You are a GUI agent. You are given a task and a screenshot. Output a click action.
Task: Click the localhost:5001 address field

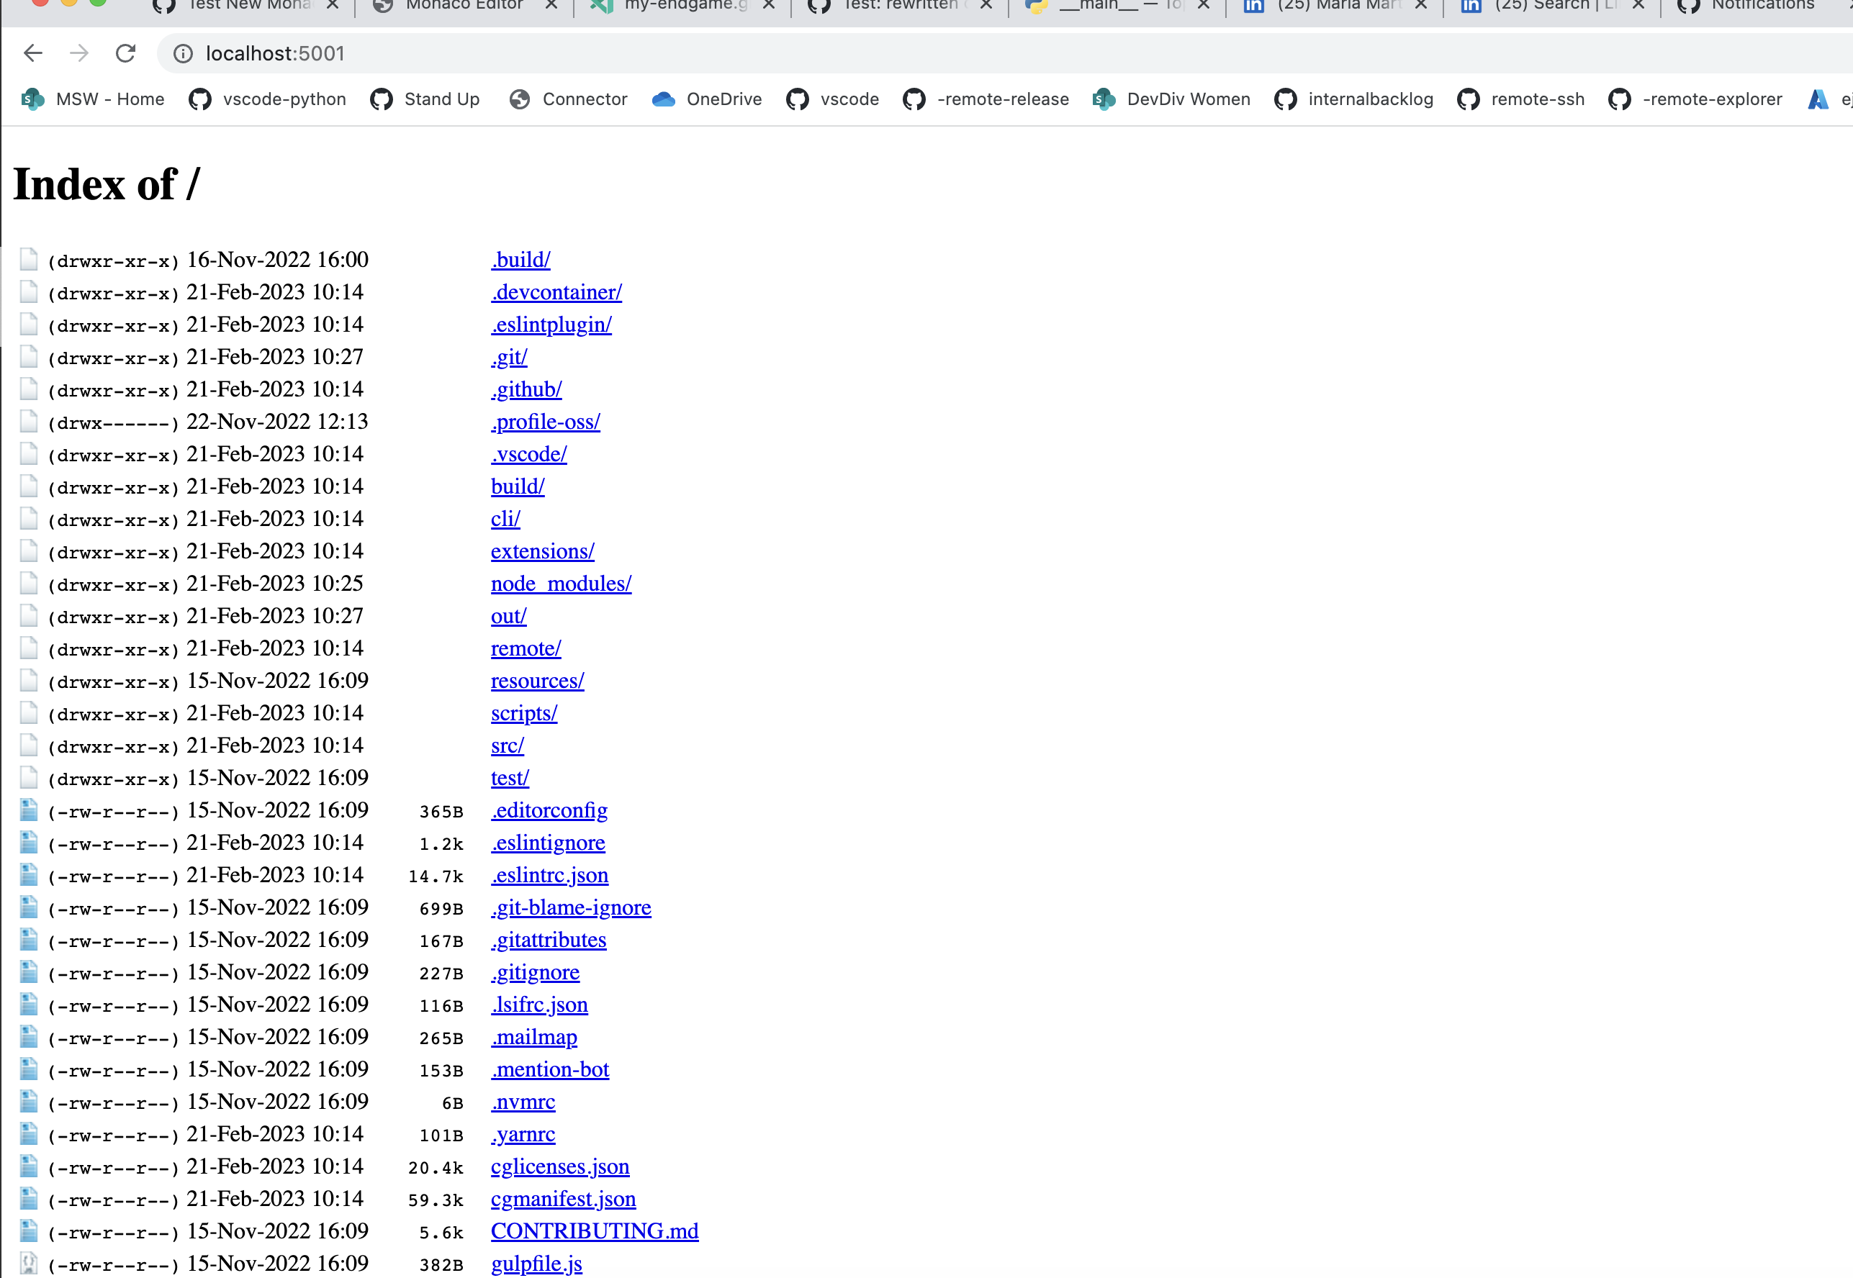point(275,54)
